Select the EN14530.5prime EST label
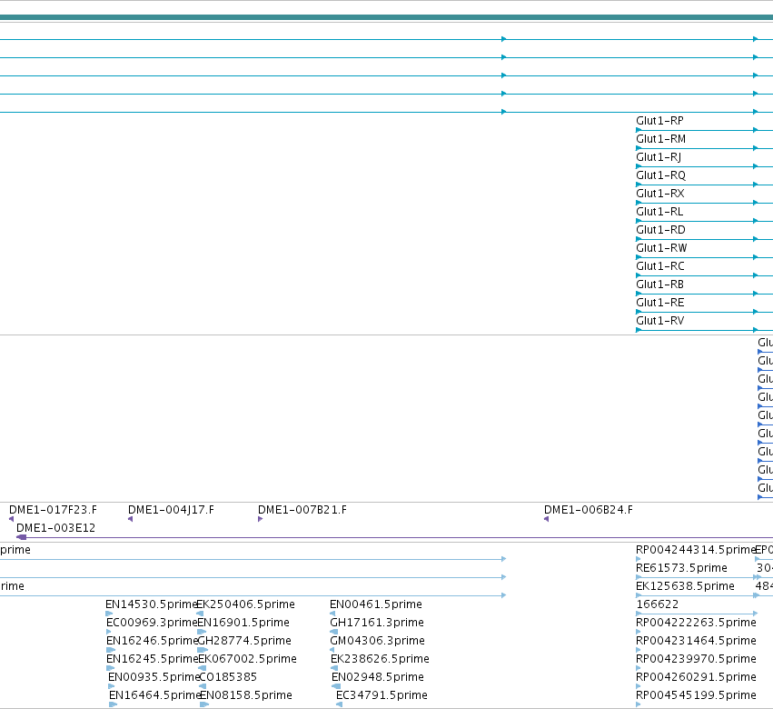 [152, 604]
